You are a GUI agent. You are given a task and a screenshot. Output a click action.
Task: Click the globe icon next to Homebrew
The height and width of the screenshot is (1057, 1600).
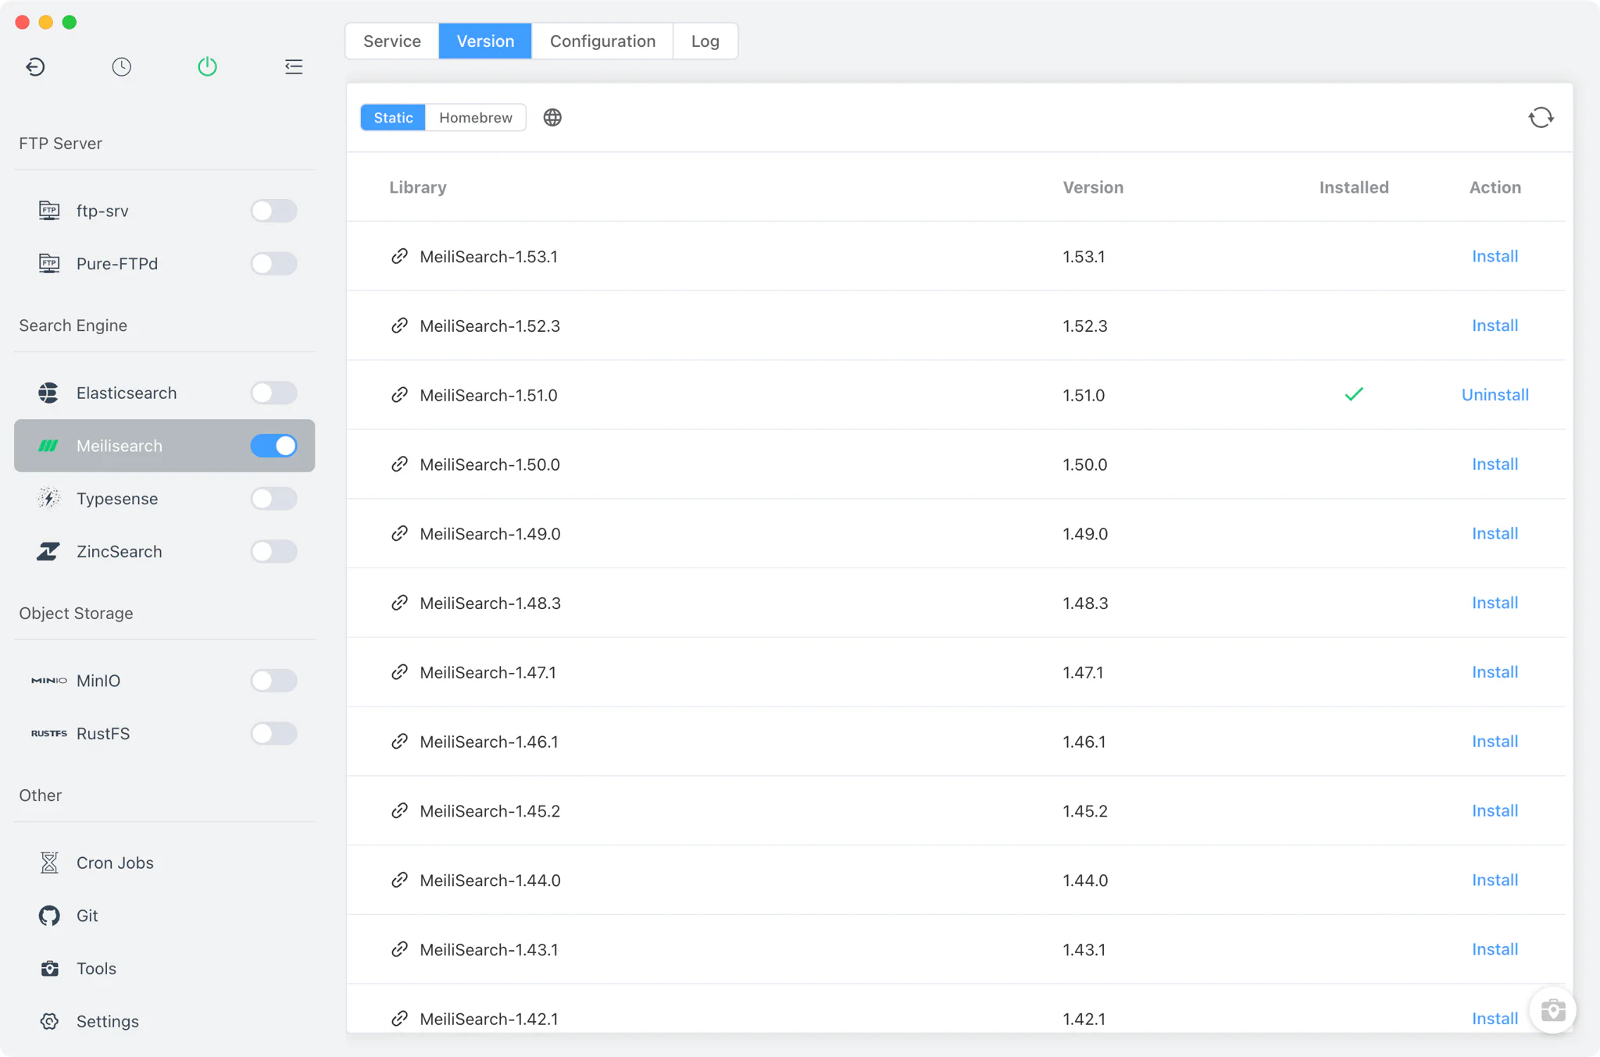click(x=552, y=117)
